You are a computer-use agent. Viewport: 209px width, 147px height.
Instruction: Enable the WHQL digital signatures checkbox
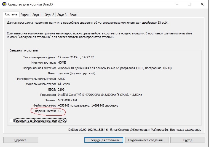pyautogui.click(x=12, y=121)
